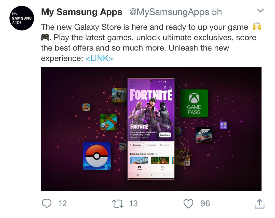275x218 pixels.
Task: Click the purple tic-tac-toe game icon
Action: click(224, 125)
